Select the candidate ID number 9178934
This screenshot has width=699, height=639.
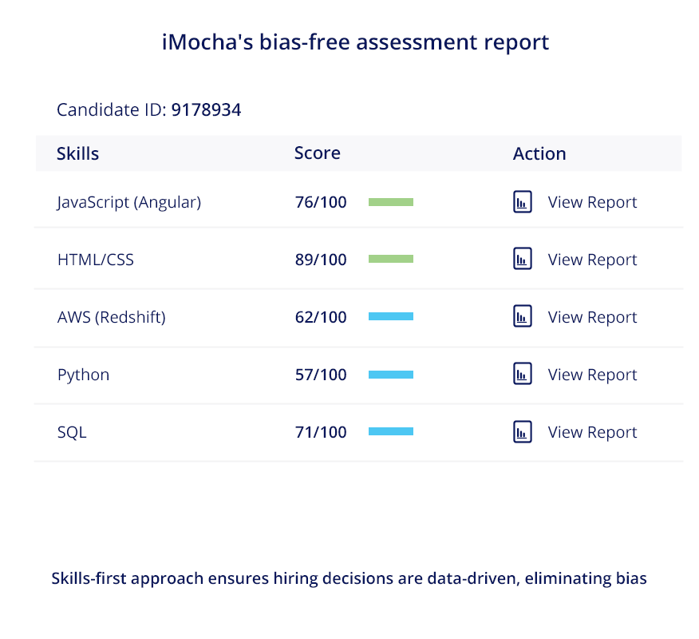point(206,109)
